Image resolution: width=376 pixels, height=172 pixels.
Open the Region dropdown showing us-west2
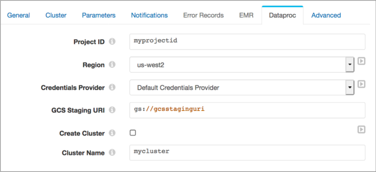[242, 65]
